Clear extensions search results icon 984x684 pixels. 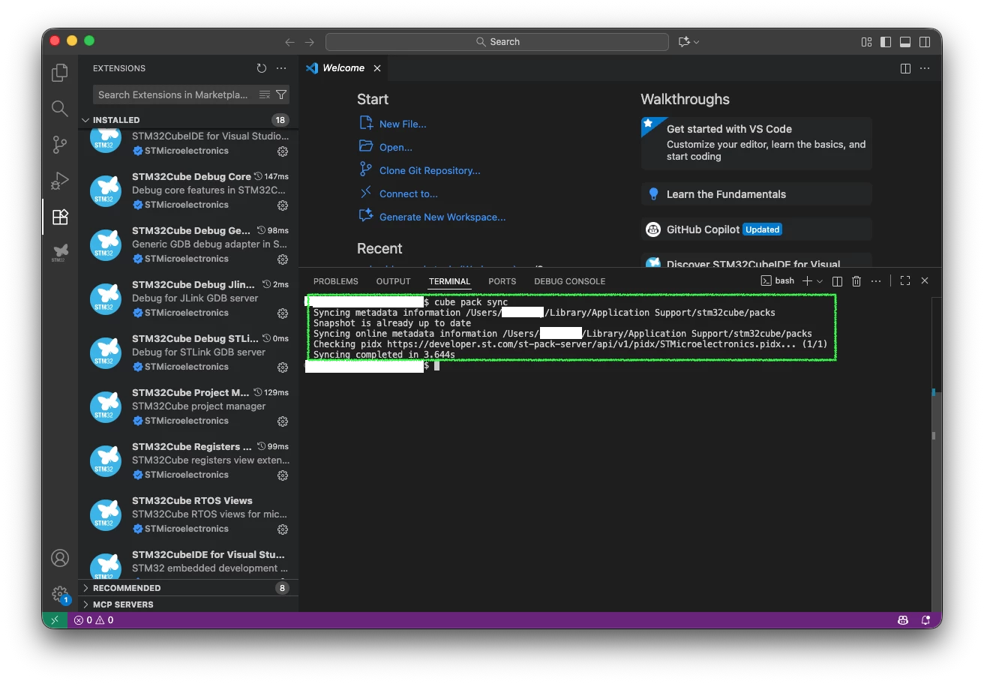265,94
